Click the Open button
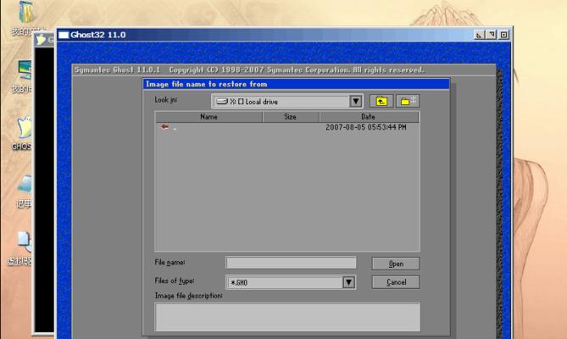567x339 pixels. click(396, 264)
